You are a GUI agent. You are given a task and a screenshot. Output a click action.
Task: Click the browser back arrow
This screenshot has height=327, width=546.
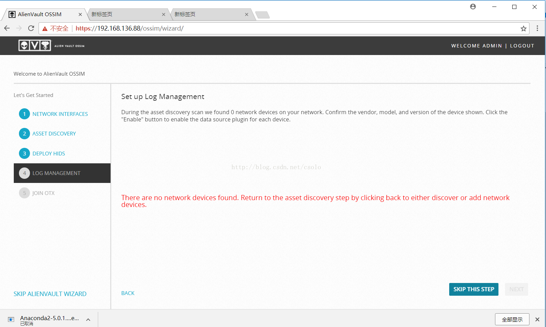(x=7, y=28)
